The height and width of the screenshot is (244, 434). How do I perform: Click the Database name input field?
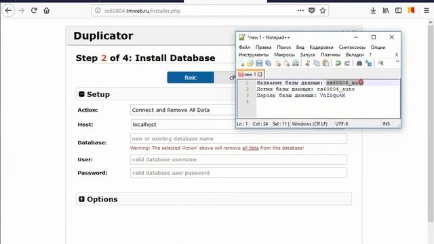tap(238, 138)
